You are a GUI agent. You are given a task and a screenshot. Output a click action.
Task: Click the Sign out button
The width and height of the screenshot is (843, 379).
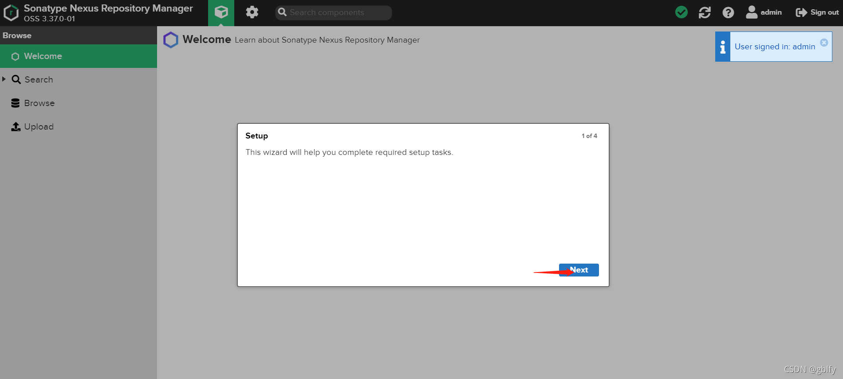pos(817,12)
